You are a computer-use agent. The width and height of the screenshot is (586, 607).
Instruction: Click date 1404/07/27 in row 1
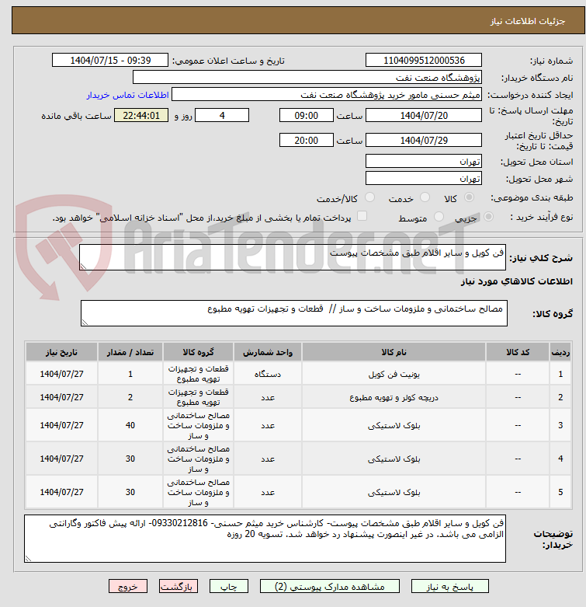coord(61,374)
